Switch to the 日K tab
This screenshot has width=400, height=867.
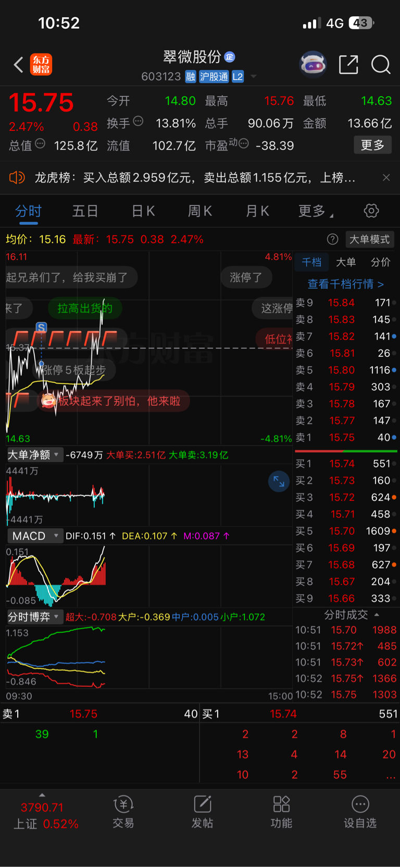pyautogui.click(x=143, y=211)
